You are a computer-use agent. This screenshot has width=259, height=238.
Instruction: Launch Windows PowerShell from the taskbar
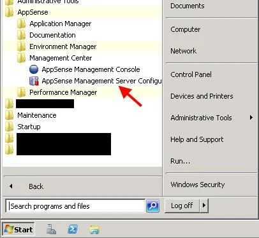[73, 229]
